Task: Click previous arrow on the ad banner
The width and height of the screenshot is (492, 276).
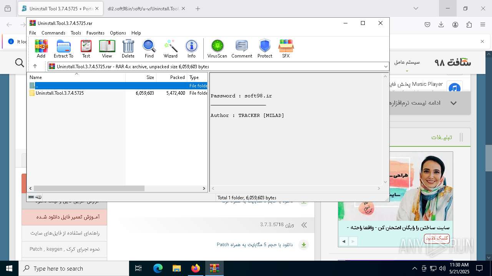Action: click(x=344, y=242)
